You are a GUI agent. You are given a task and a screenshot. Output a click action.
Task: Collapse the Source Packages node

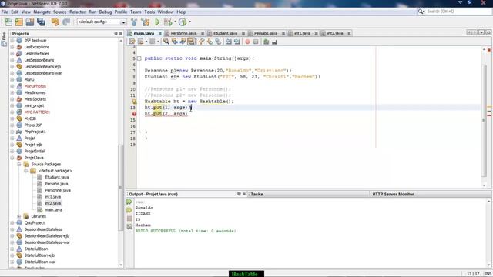18,164
